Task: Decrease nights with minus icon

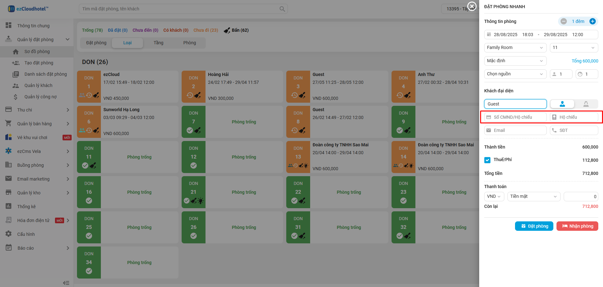Action: point(564,21)
